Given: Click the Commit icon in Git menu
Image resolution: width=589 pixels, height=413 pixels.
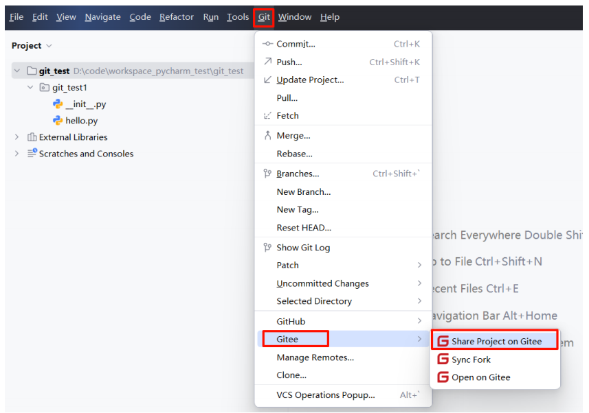Looking at the screenshot, I should point(267,44).
